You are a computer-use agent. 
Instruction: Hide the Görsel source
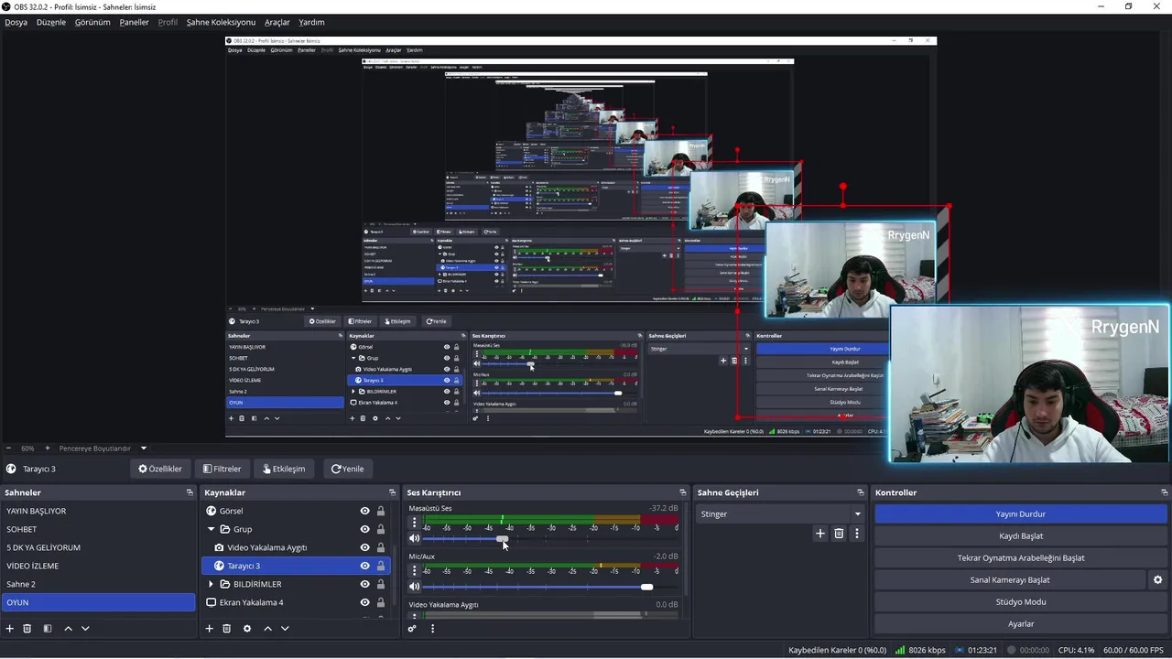[x=364, y=511]
